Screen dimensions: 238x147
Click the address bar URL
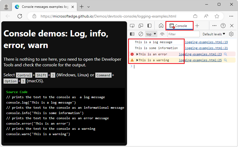pyautogui.click(x=108, y=16)
